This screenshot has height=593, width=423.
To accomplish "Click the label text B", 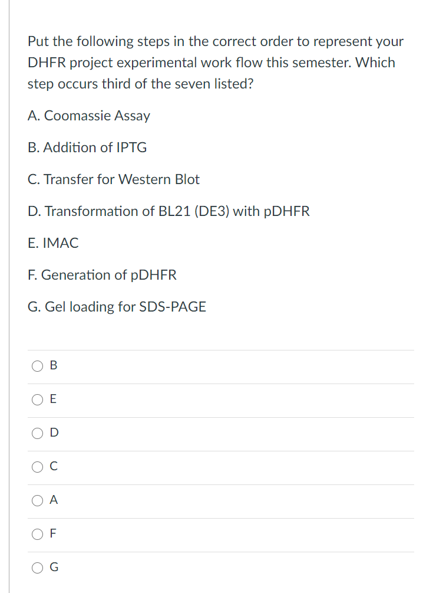I will [x=53, y=366].
